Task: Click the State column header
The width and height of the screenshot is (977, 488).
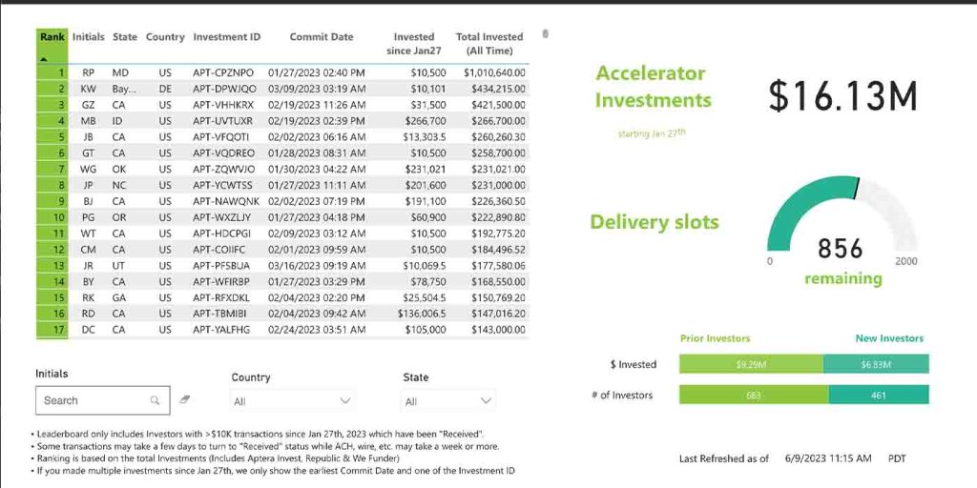Action: click(x=125, y=37)
